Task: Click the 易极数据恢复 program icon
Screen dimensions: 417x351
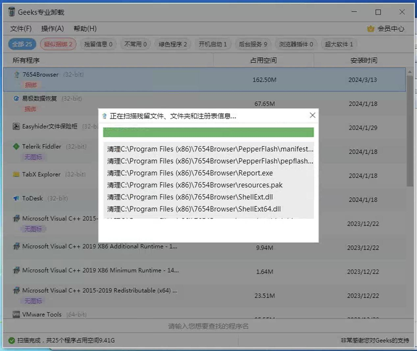Action: click(16, 98)
